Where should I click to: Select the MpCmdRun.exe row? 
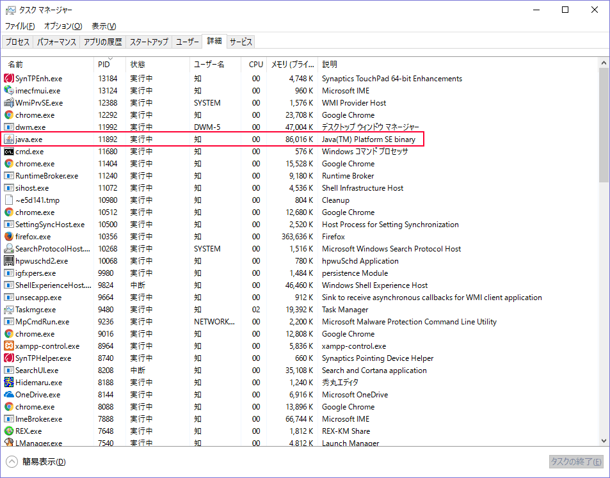[x=300, y=322]
